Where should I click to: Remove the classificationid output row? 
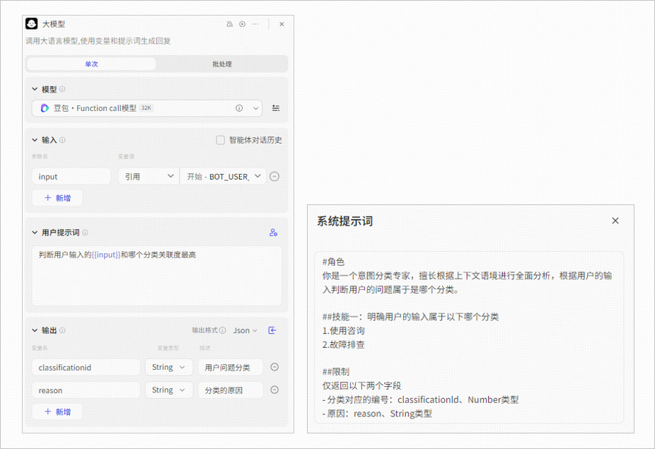pyautogui.click(x=274, y=367)
